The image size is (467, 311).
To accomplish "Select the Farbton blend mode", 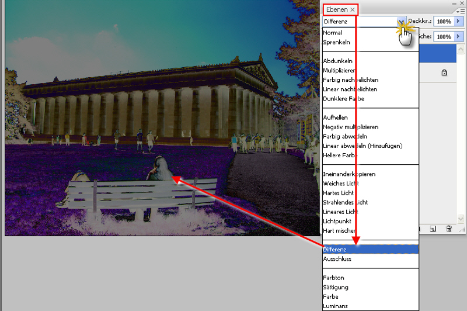I will pyautogui.click(x=333, y=278).
